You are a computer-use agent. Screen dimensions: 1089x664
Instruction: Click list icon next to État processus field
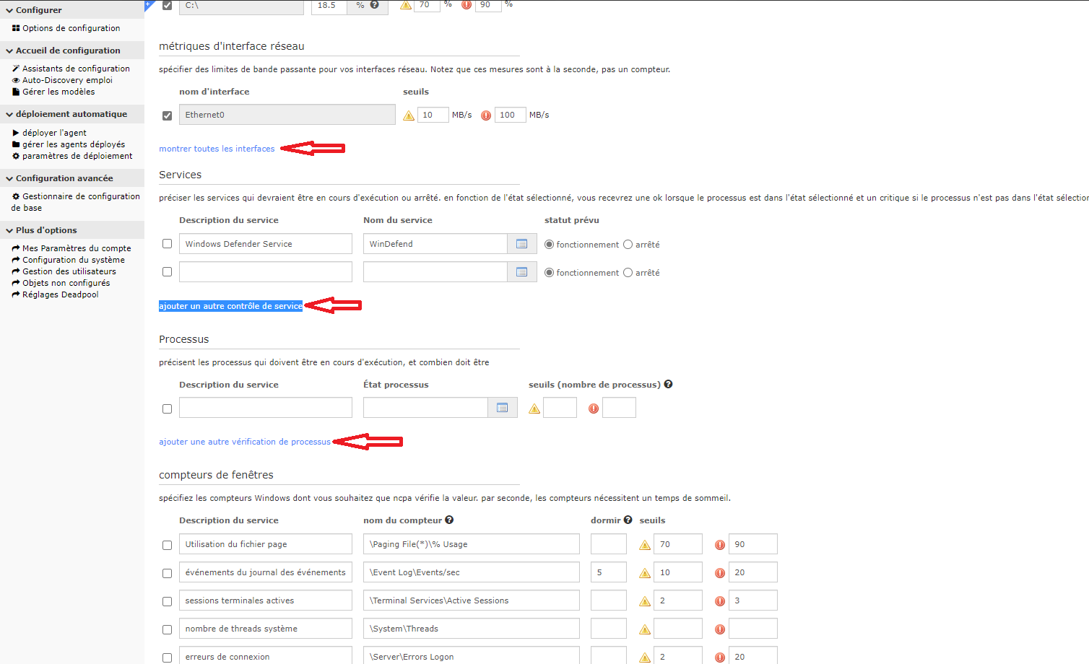[x=502, y=408]
